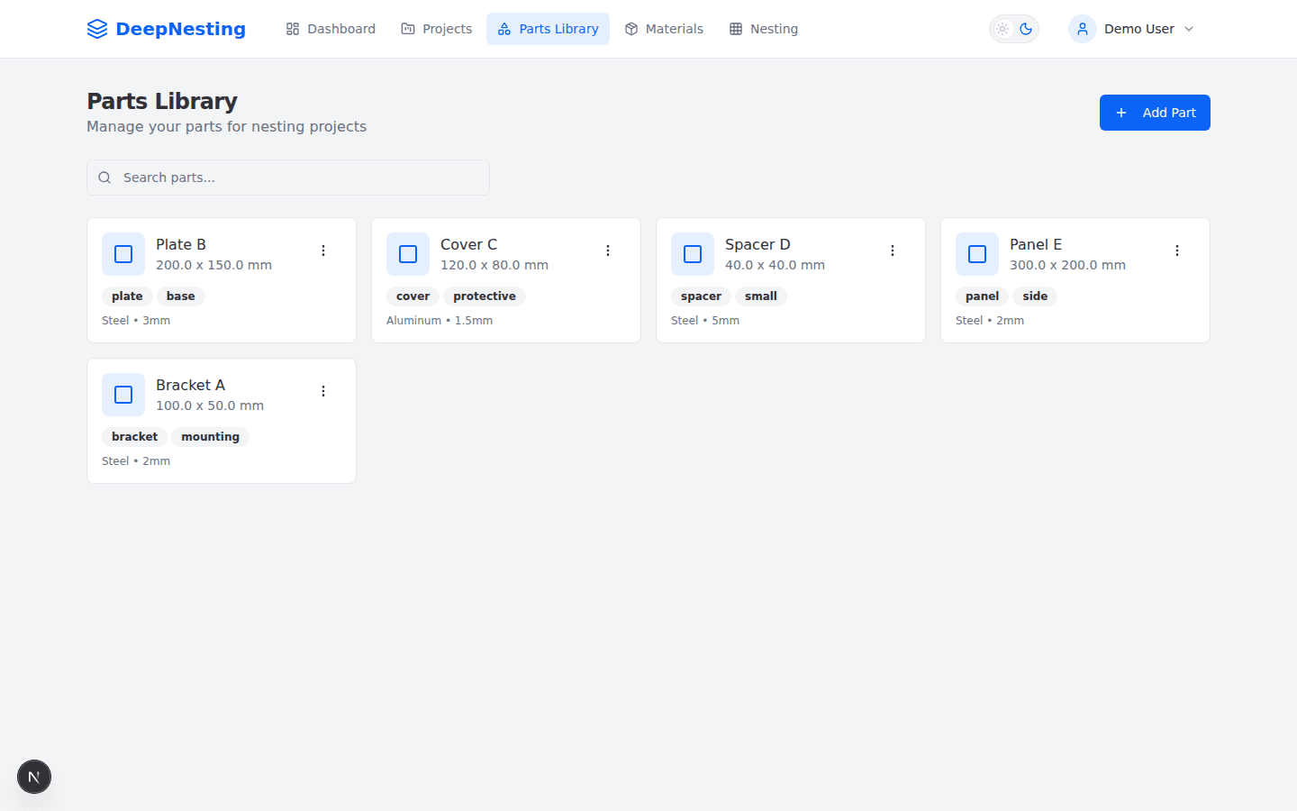
Task: Click the Demo User avatar icon
Action: point(1082,29)
